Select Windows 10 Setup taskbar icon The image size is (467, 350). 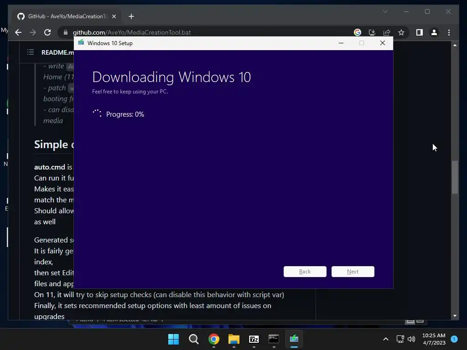point(294,339)
